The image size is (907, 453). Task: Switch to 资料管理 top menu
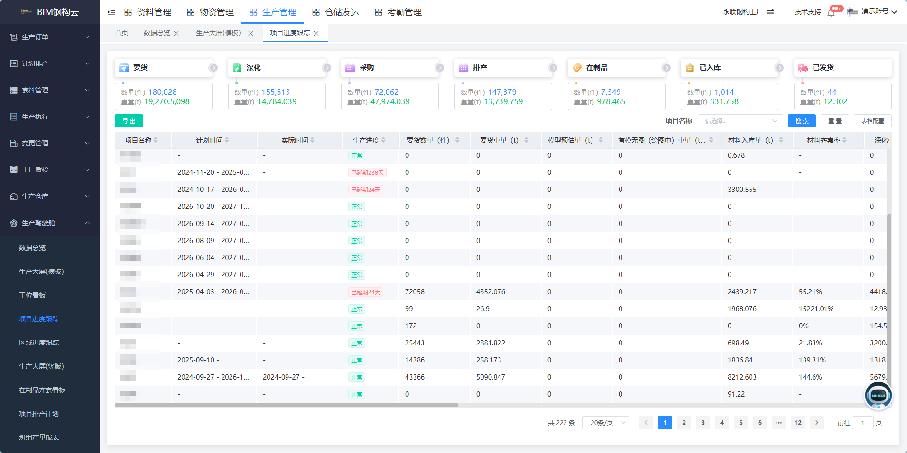(x=148, y=12)
